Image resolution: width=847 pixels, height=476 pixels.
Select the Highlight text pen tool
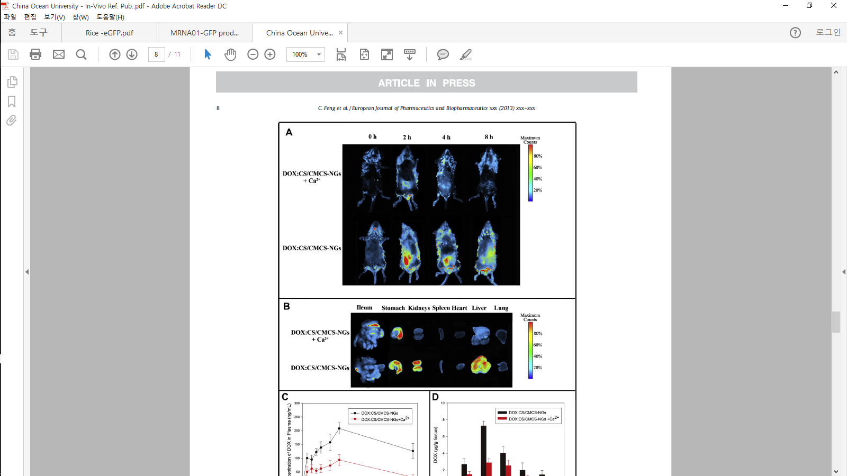466,54
